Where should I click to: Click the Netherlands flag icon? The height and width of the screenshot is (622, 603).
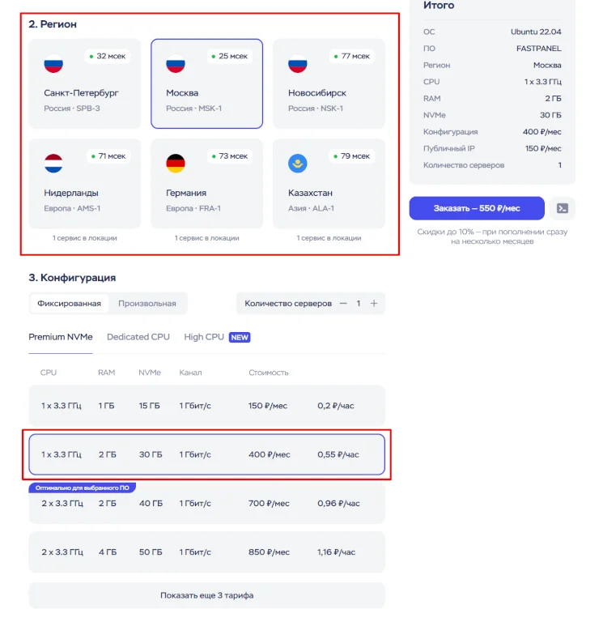pyautogui.click(x=53, y=164)
